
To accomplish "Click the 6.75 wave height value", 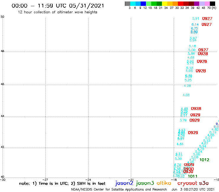I will (194, 28).
